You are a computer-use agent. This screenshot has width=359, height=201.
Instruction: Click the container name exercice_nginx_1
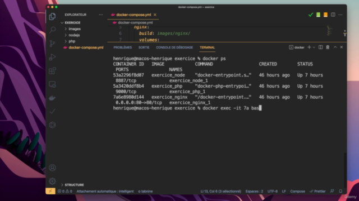190,103
